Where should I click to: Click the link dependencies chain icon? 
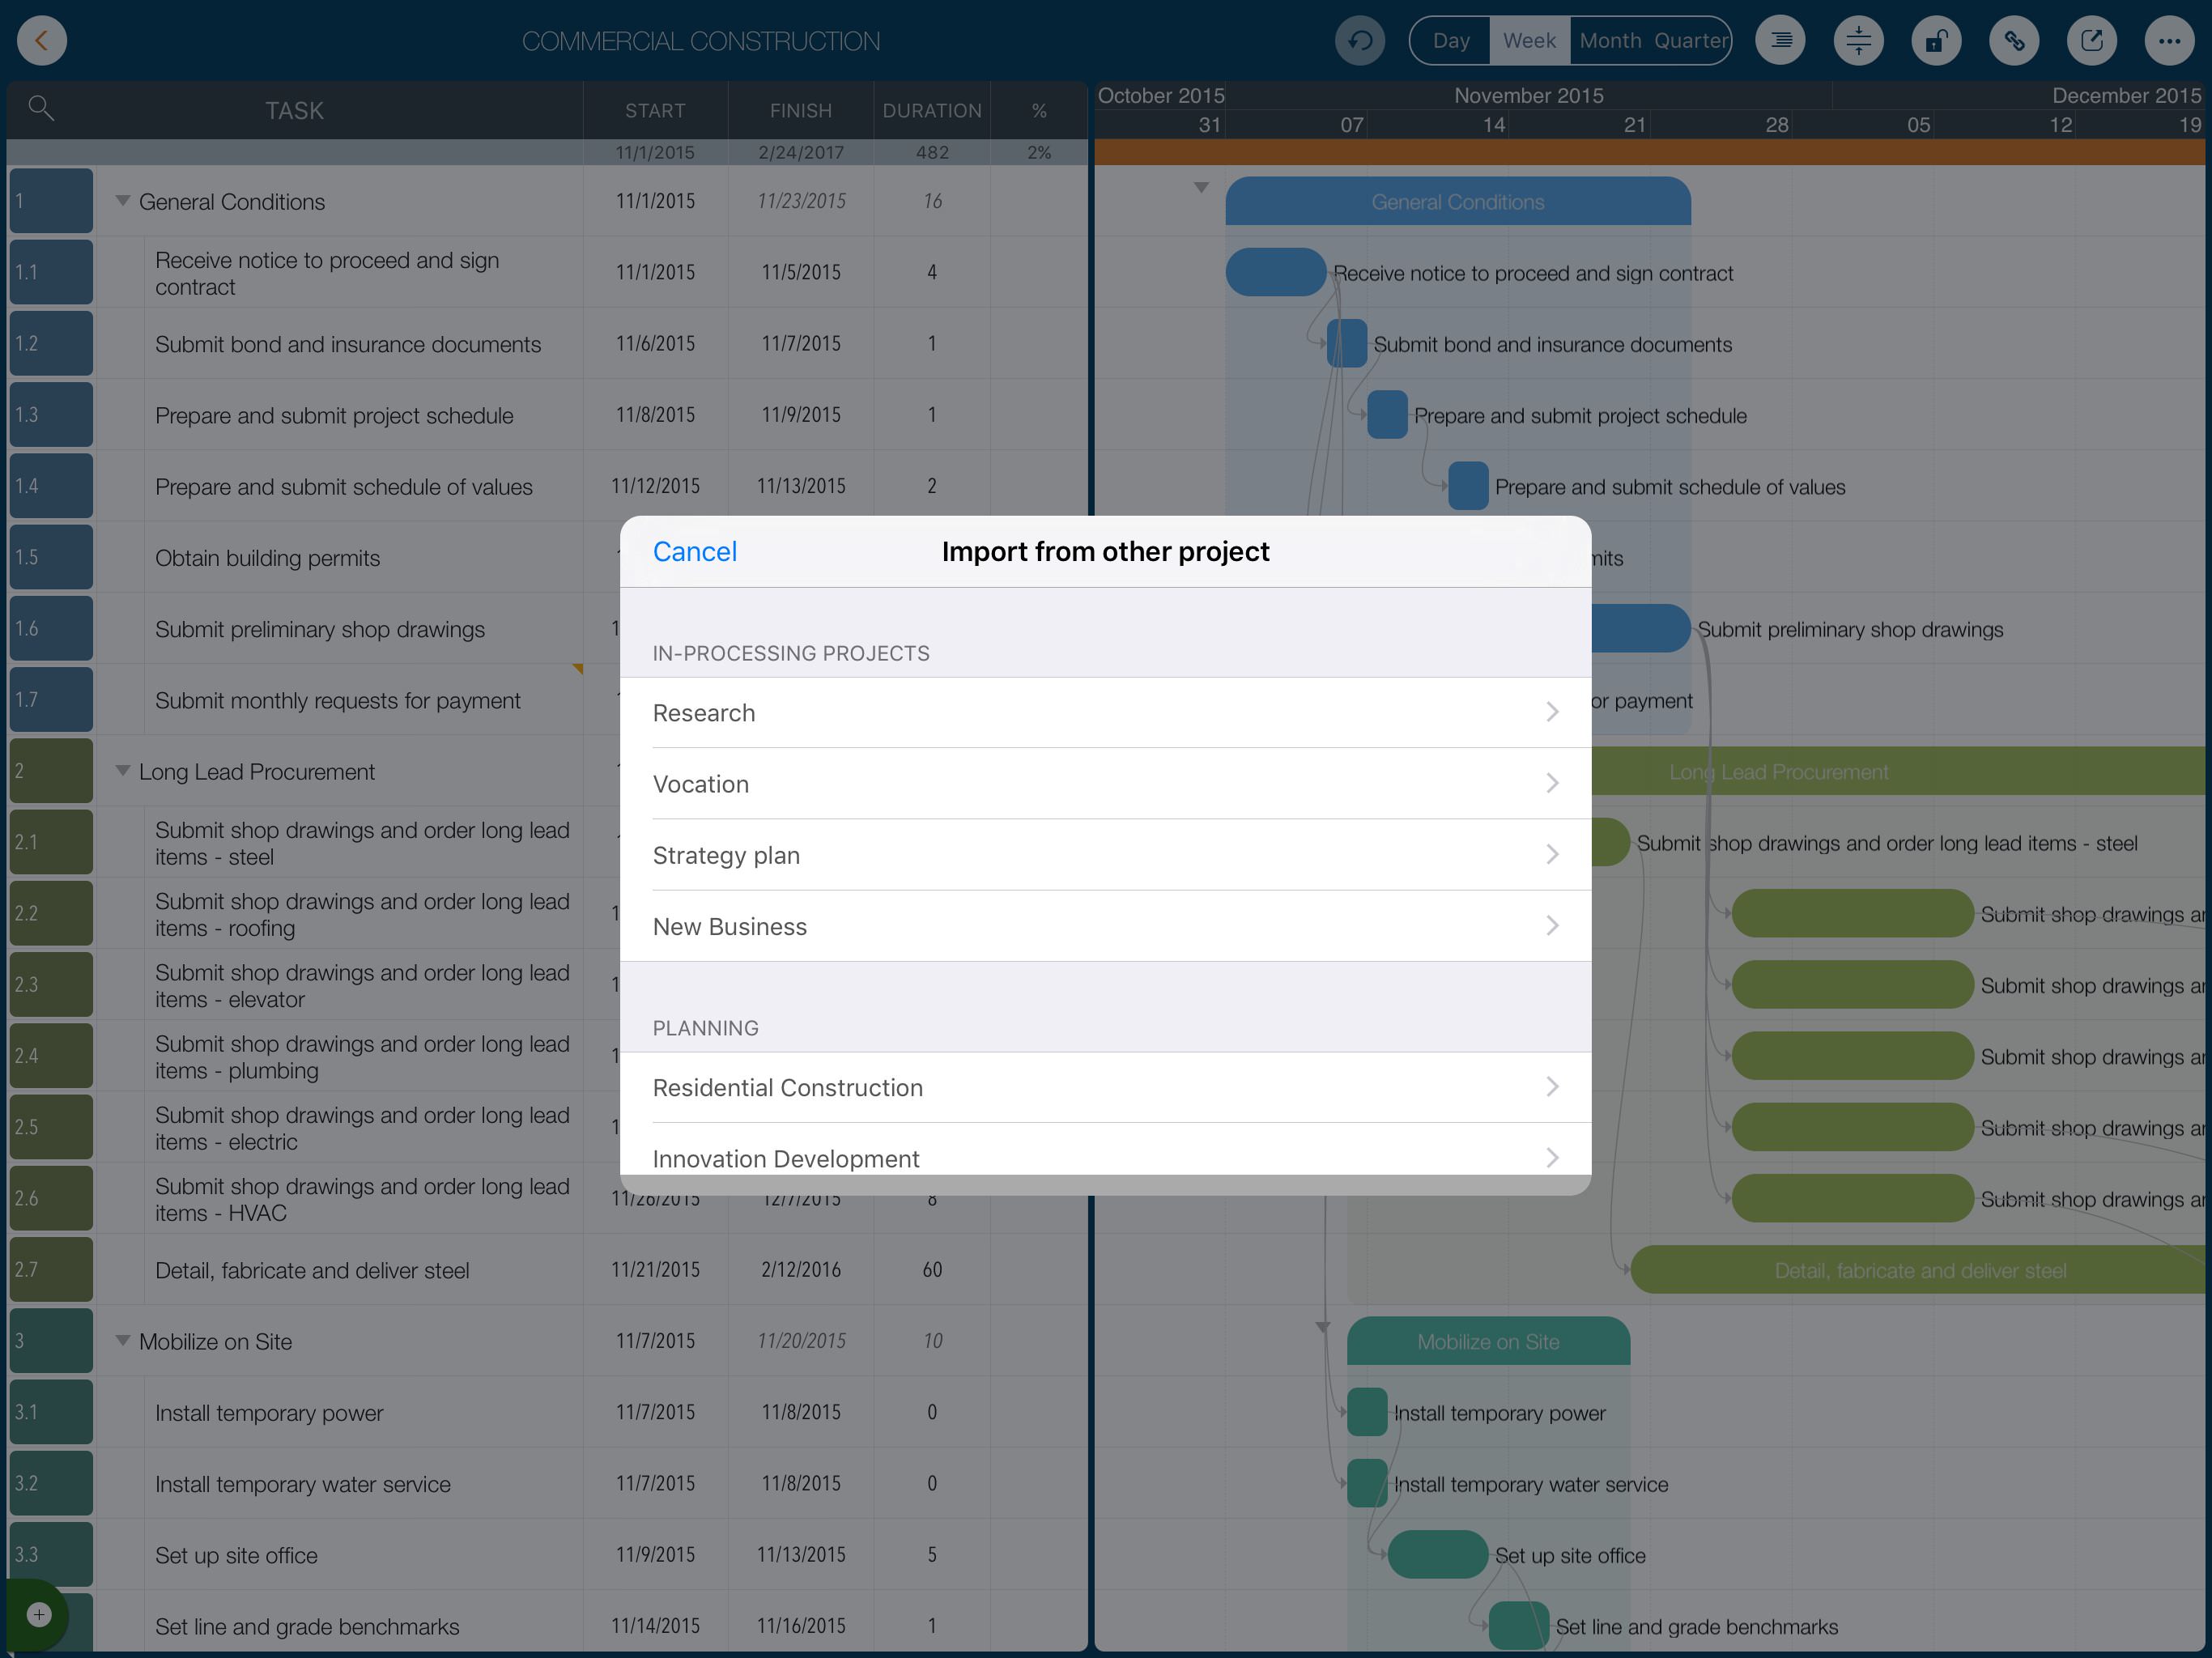pos(2013,41)
